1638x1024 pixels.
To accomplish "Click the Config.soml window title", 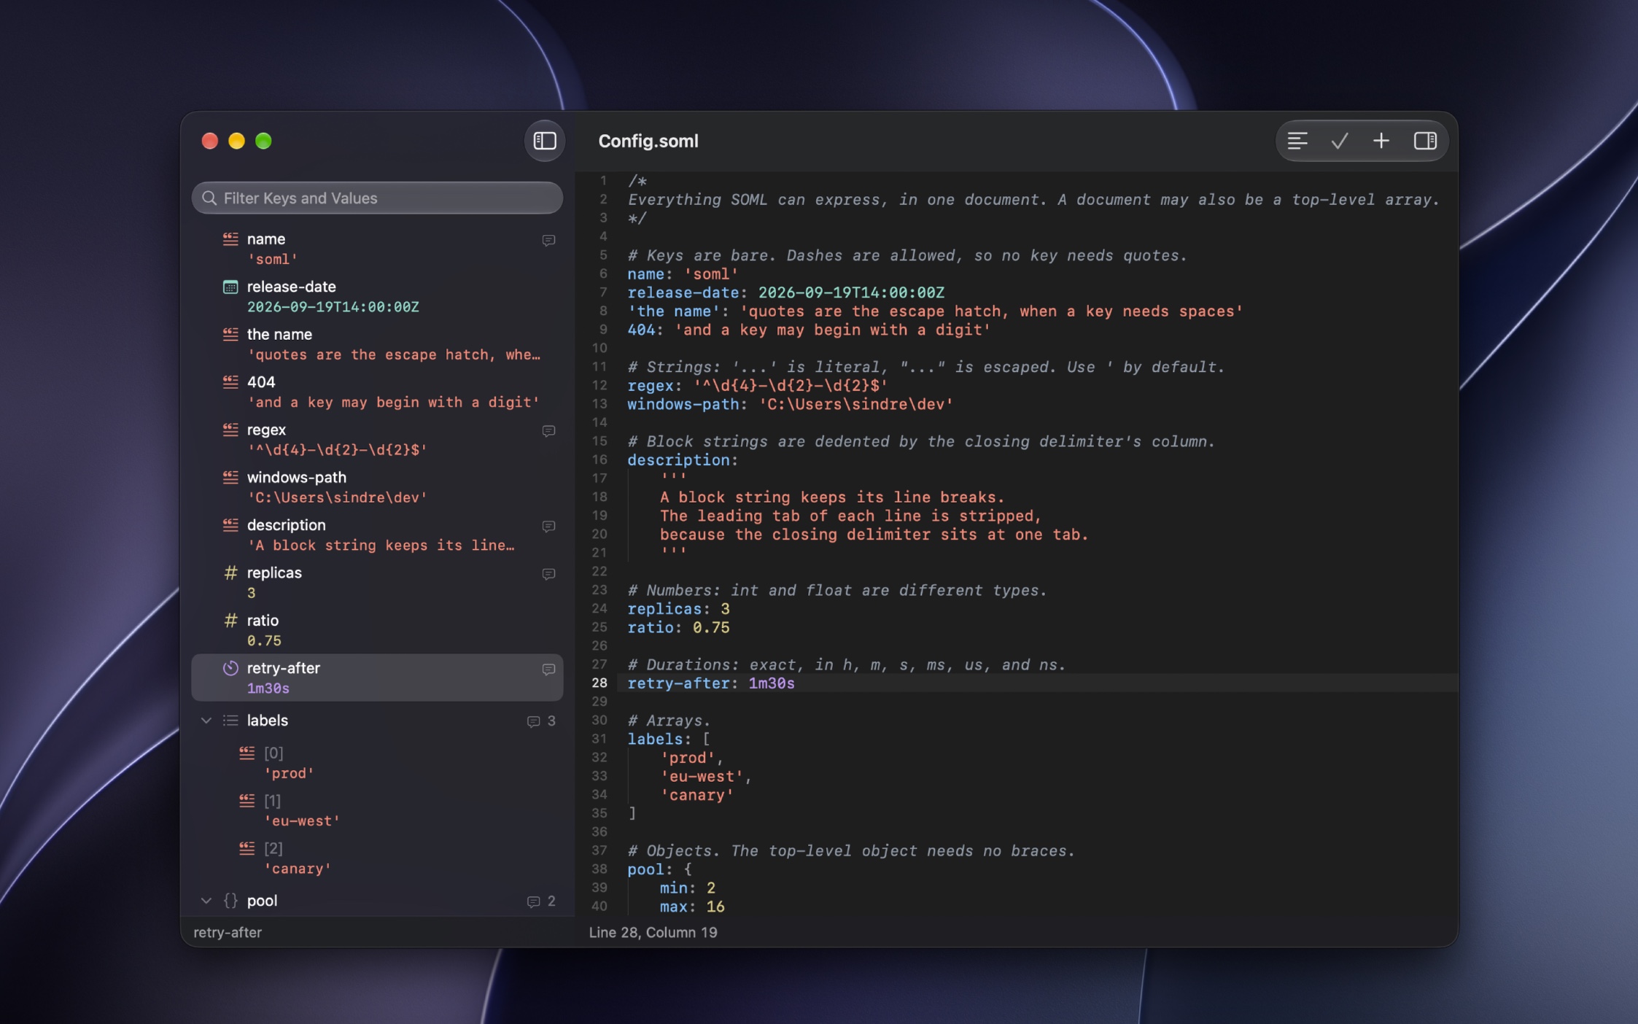I will pyautogui.click(x=648, y=141).
